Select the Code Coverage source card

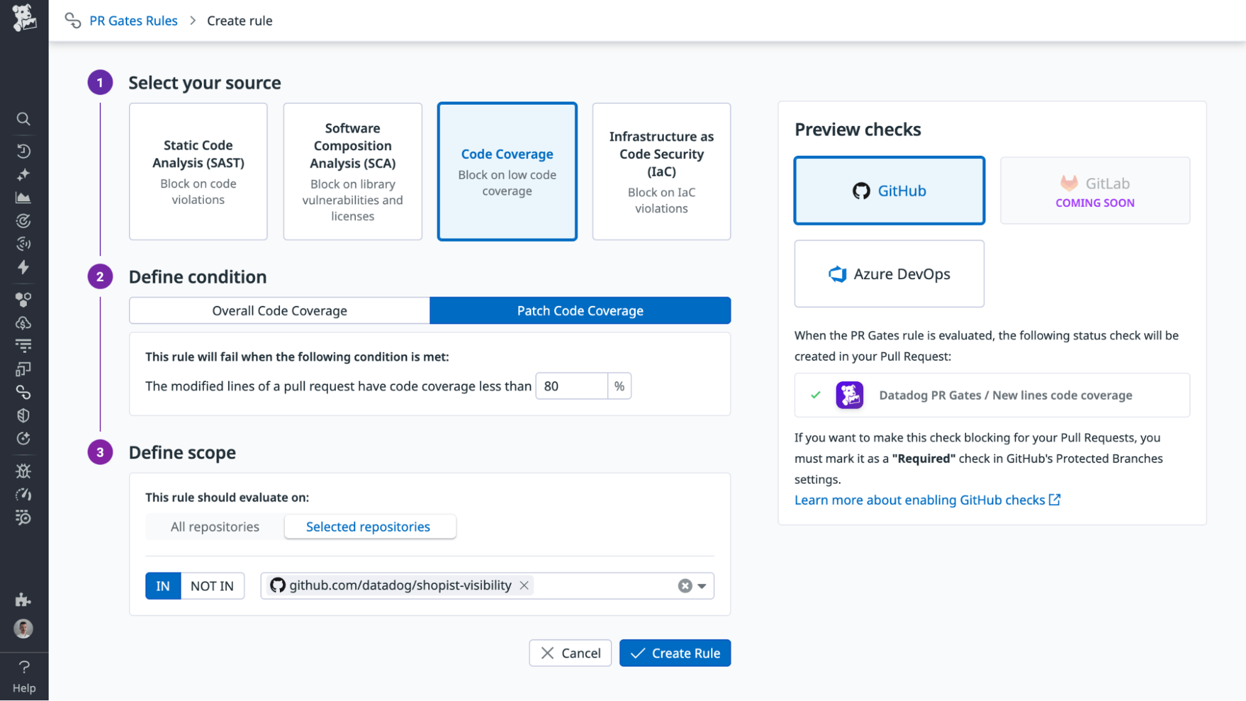pyautogui.click(x=507, y=171)
